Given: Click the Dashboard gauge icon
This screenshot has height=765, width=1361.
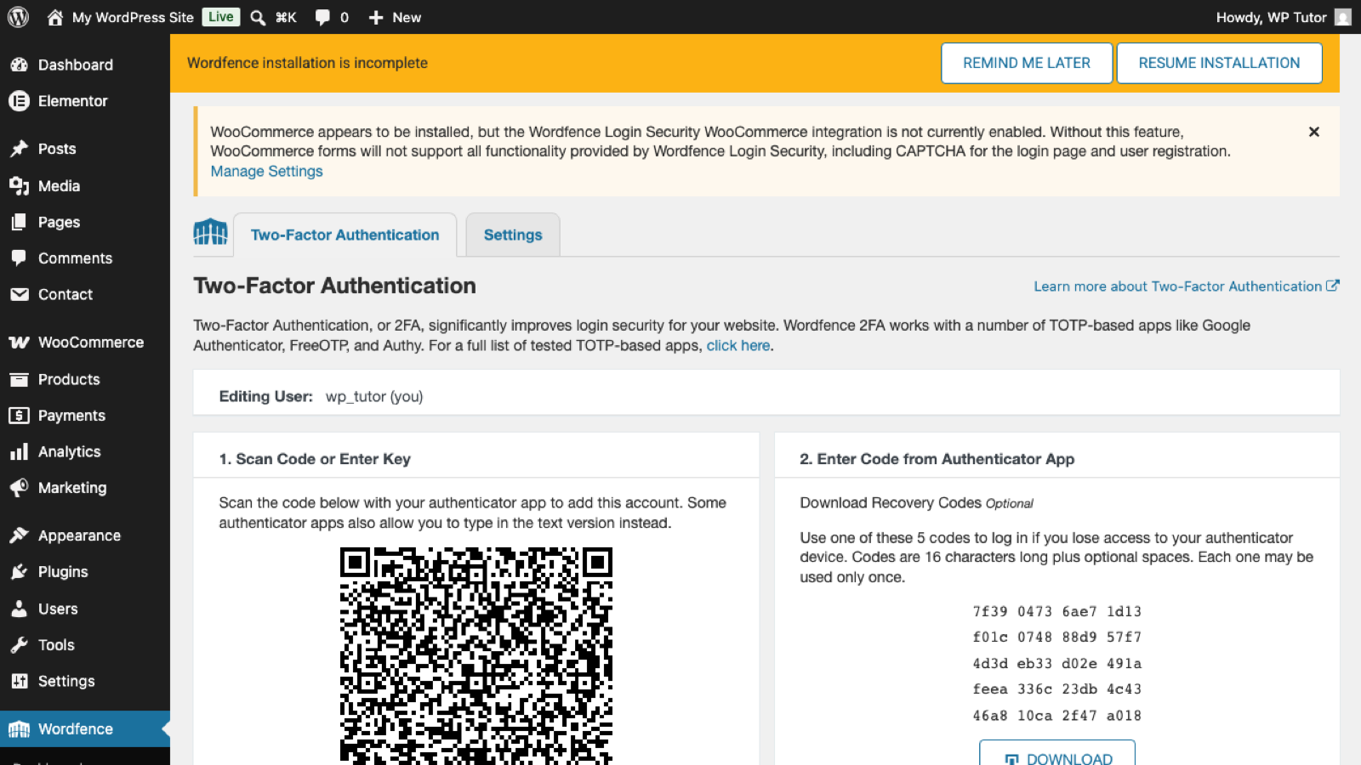Looking at the screenshot, I should pos(19,65).
